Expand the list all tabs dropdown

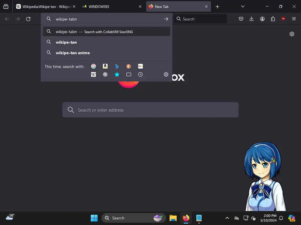[x=243, y=6]
